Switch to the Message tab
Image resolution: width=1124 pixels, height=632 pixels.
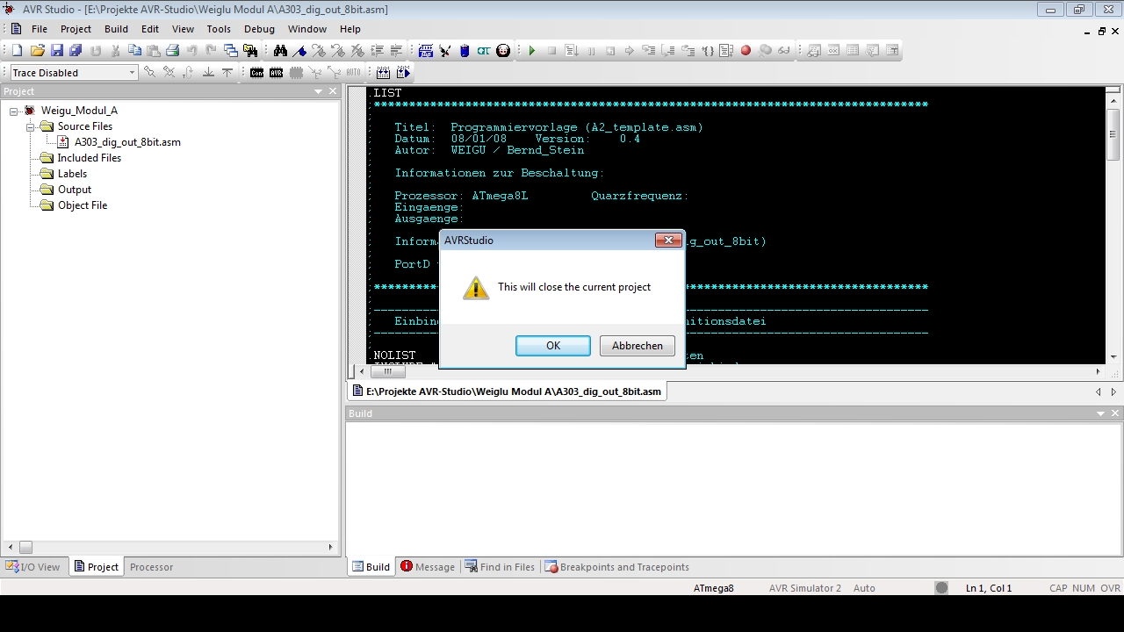[x=428, y=567]
